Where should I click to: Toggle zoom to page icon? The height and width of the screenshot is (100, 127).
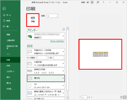125,97
